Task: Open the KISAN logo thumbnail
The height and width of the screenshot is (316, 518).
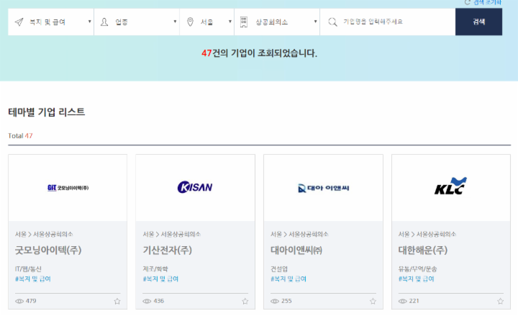Action: [x=195, y=188]
